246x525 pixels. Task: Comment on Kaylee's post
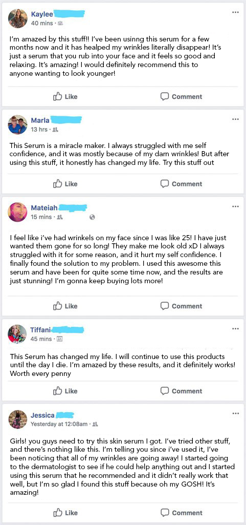pyautogui.click(x=181, y=97)
